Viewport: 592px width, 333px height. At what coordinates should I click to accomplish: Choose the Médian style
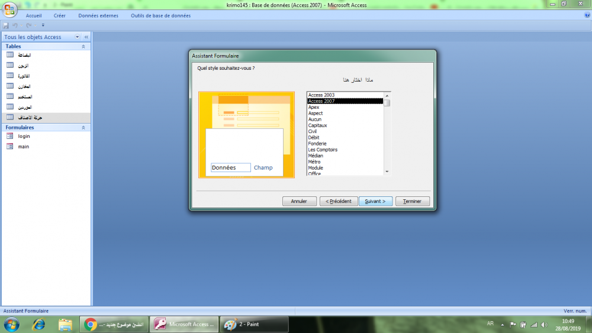(345, 156)
